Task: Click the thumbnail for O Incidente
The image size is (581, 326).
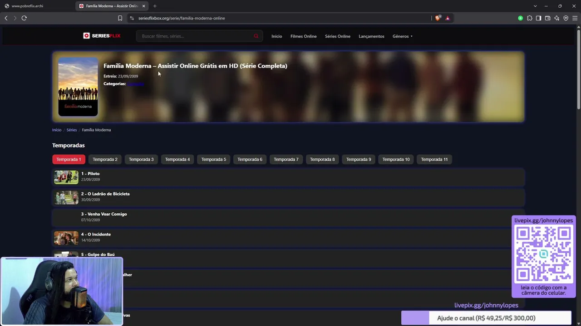Action: click(x=66, y=238)
